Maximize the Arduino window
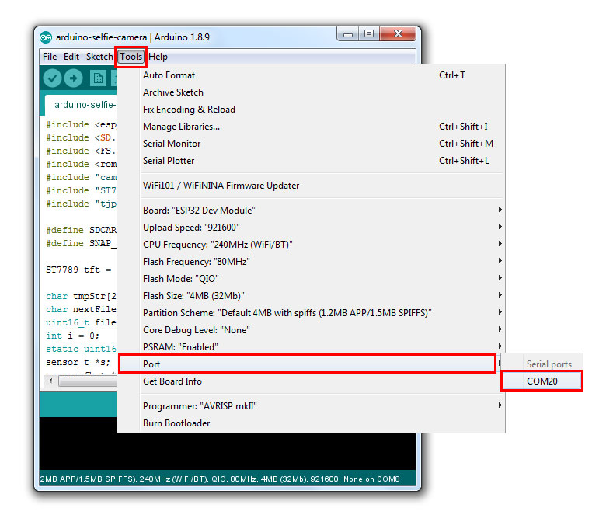The width and height of the screenshot is (606, 522). tap(369, 34)
